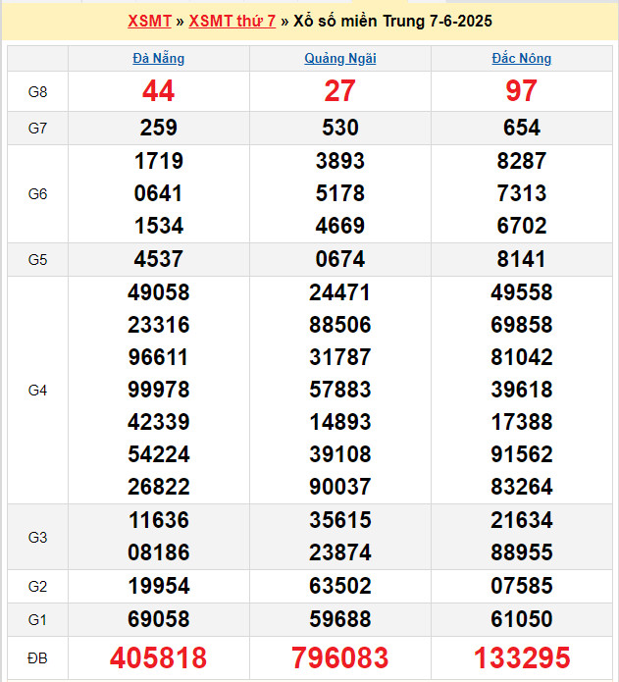The width and height of the screenshot is (619, 682).
Task: Click the G6 number 0641
Action: point(159,193)
